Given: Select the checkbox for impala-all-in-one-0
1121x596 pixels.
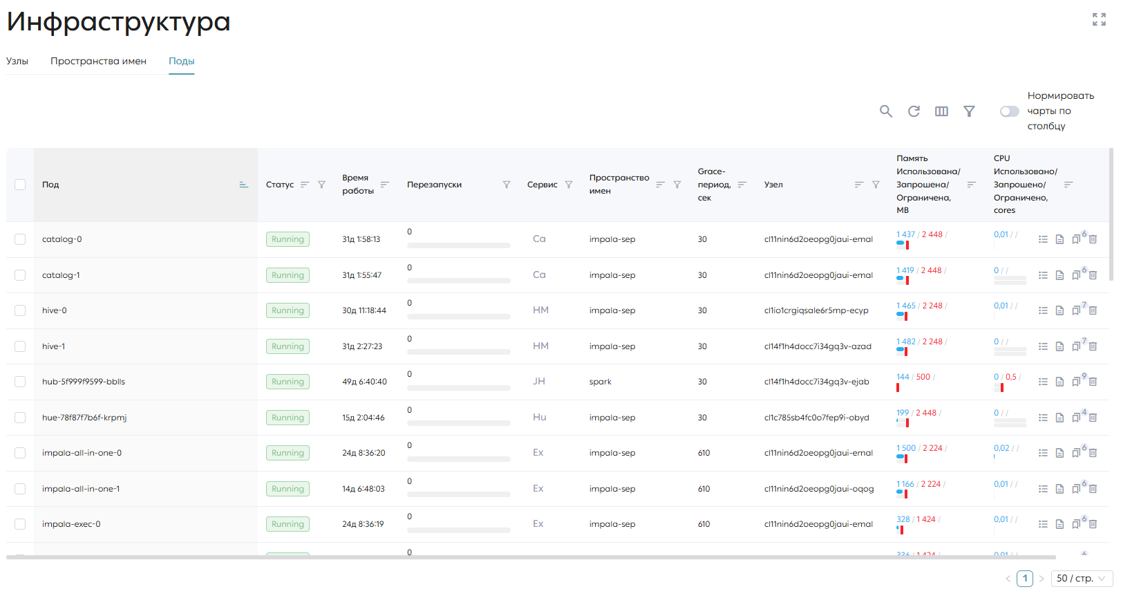Looking at the screenshot, I should click(20, 453).
